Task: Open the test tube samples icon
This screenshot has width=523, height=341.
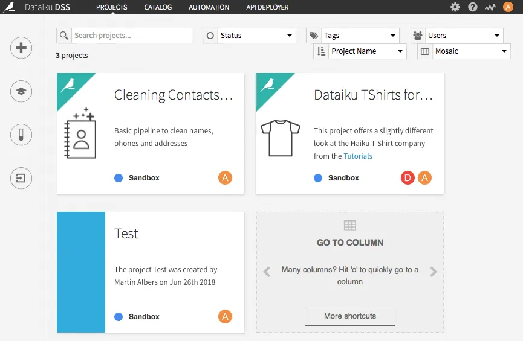Action: pyautogui.click(x=21, y=135)
